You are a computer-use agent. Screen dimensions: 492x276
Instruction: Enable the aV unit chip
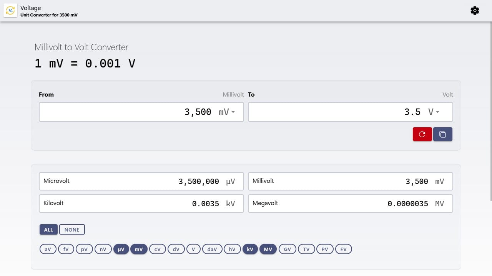[x=48, y=249]
